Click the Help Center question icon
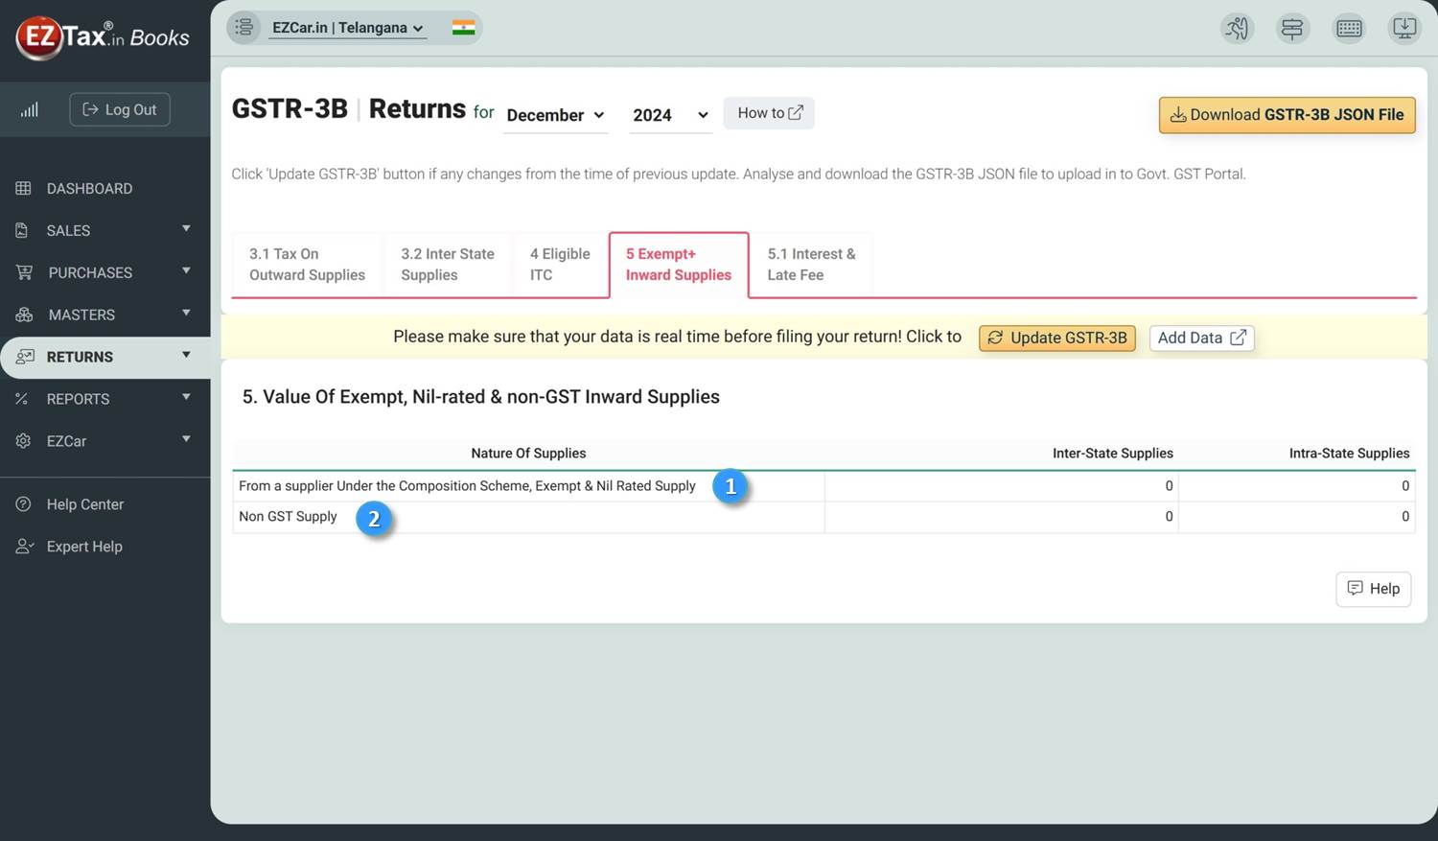 point(21,503)
